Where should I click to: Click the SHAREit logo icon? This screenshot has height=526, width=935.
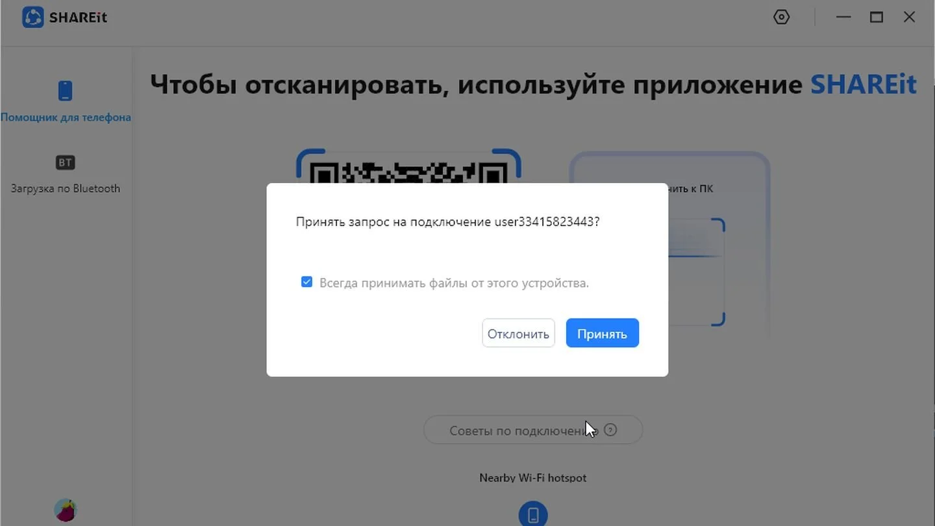coord(33,18)
